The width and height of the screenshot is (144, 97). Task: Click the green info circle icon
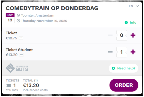coord(126,22)
